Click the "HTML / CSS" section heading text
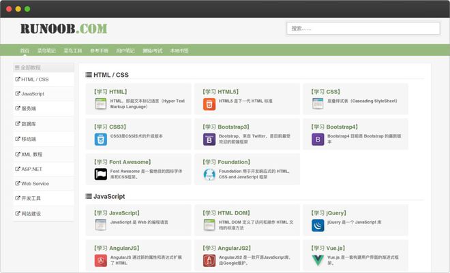This screenshot has width=450, height=273. click(x=111, y=75)
